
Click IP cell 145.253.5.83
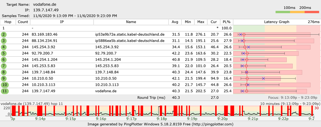tap(43, 66)
